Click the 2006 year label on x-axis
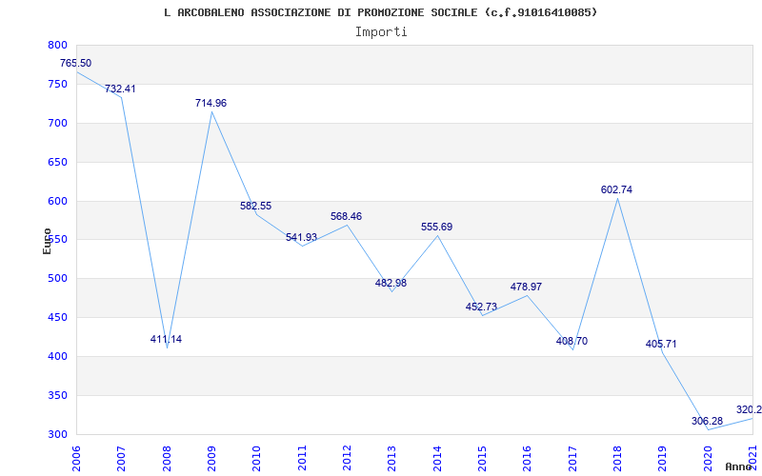The image size is (762, 476). (x=76, y=459)
